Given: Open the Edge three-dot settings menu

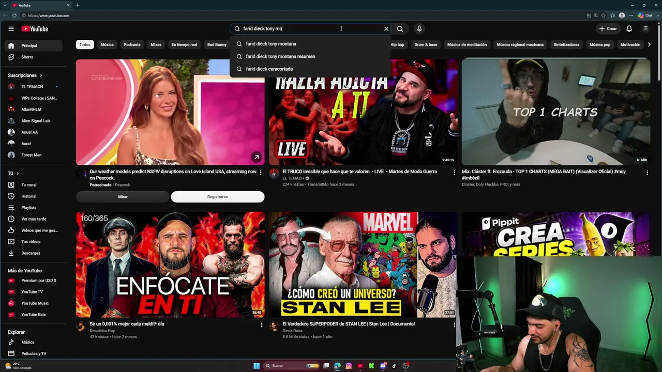Looking at the screenshot, I should tap(630, 16).
